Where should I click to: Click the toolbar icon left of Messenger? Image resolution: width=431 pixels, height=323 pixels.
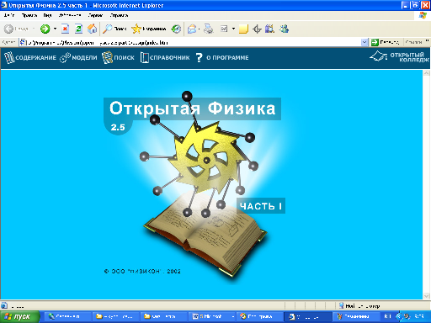click(270, 29)
